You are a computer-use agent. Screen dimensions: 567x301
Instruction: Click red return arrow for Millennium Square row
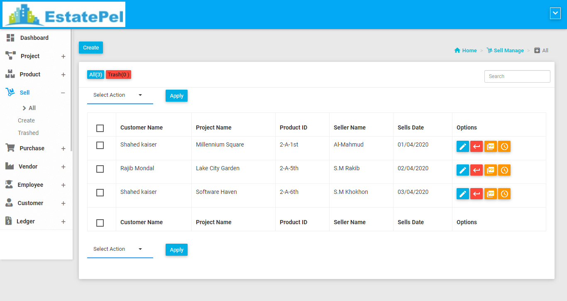click(x=477, y=147)
